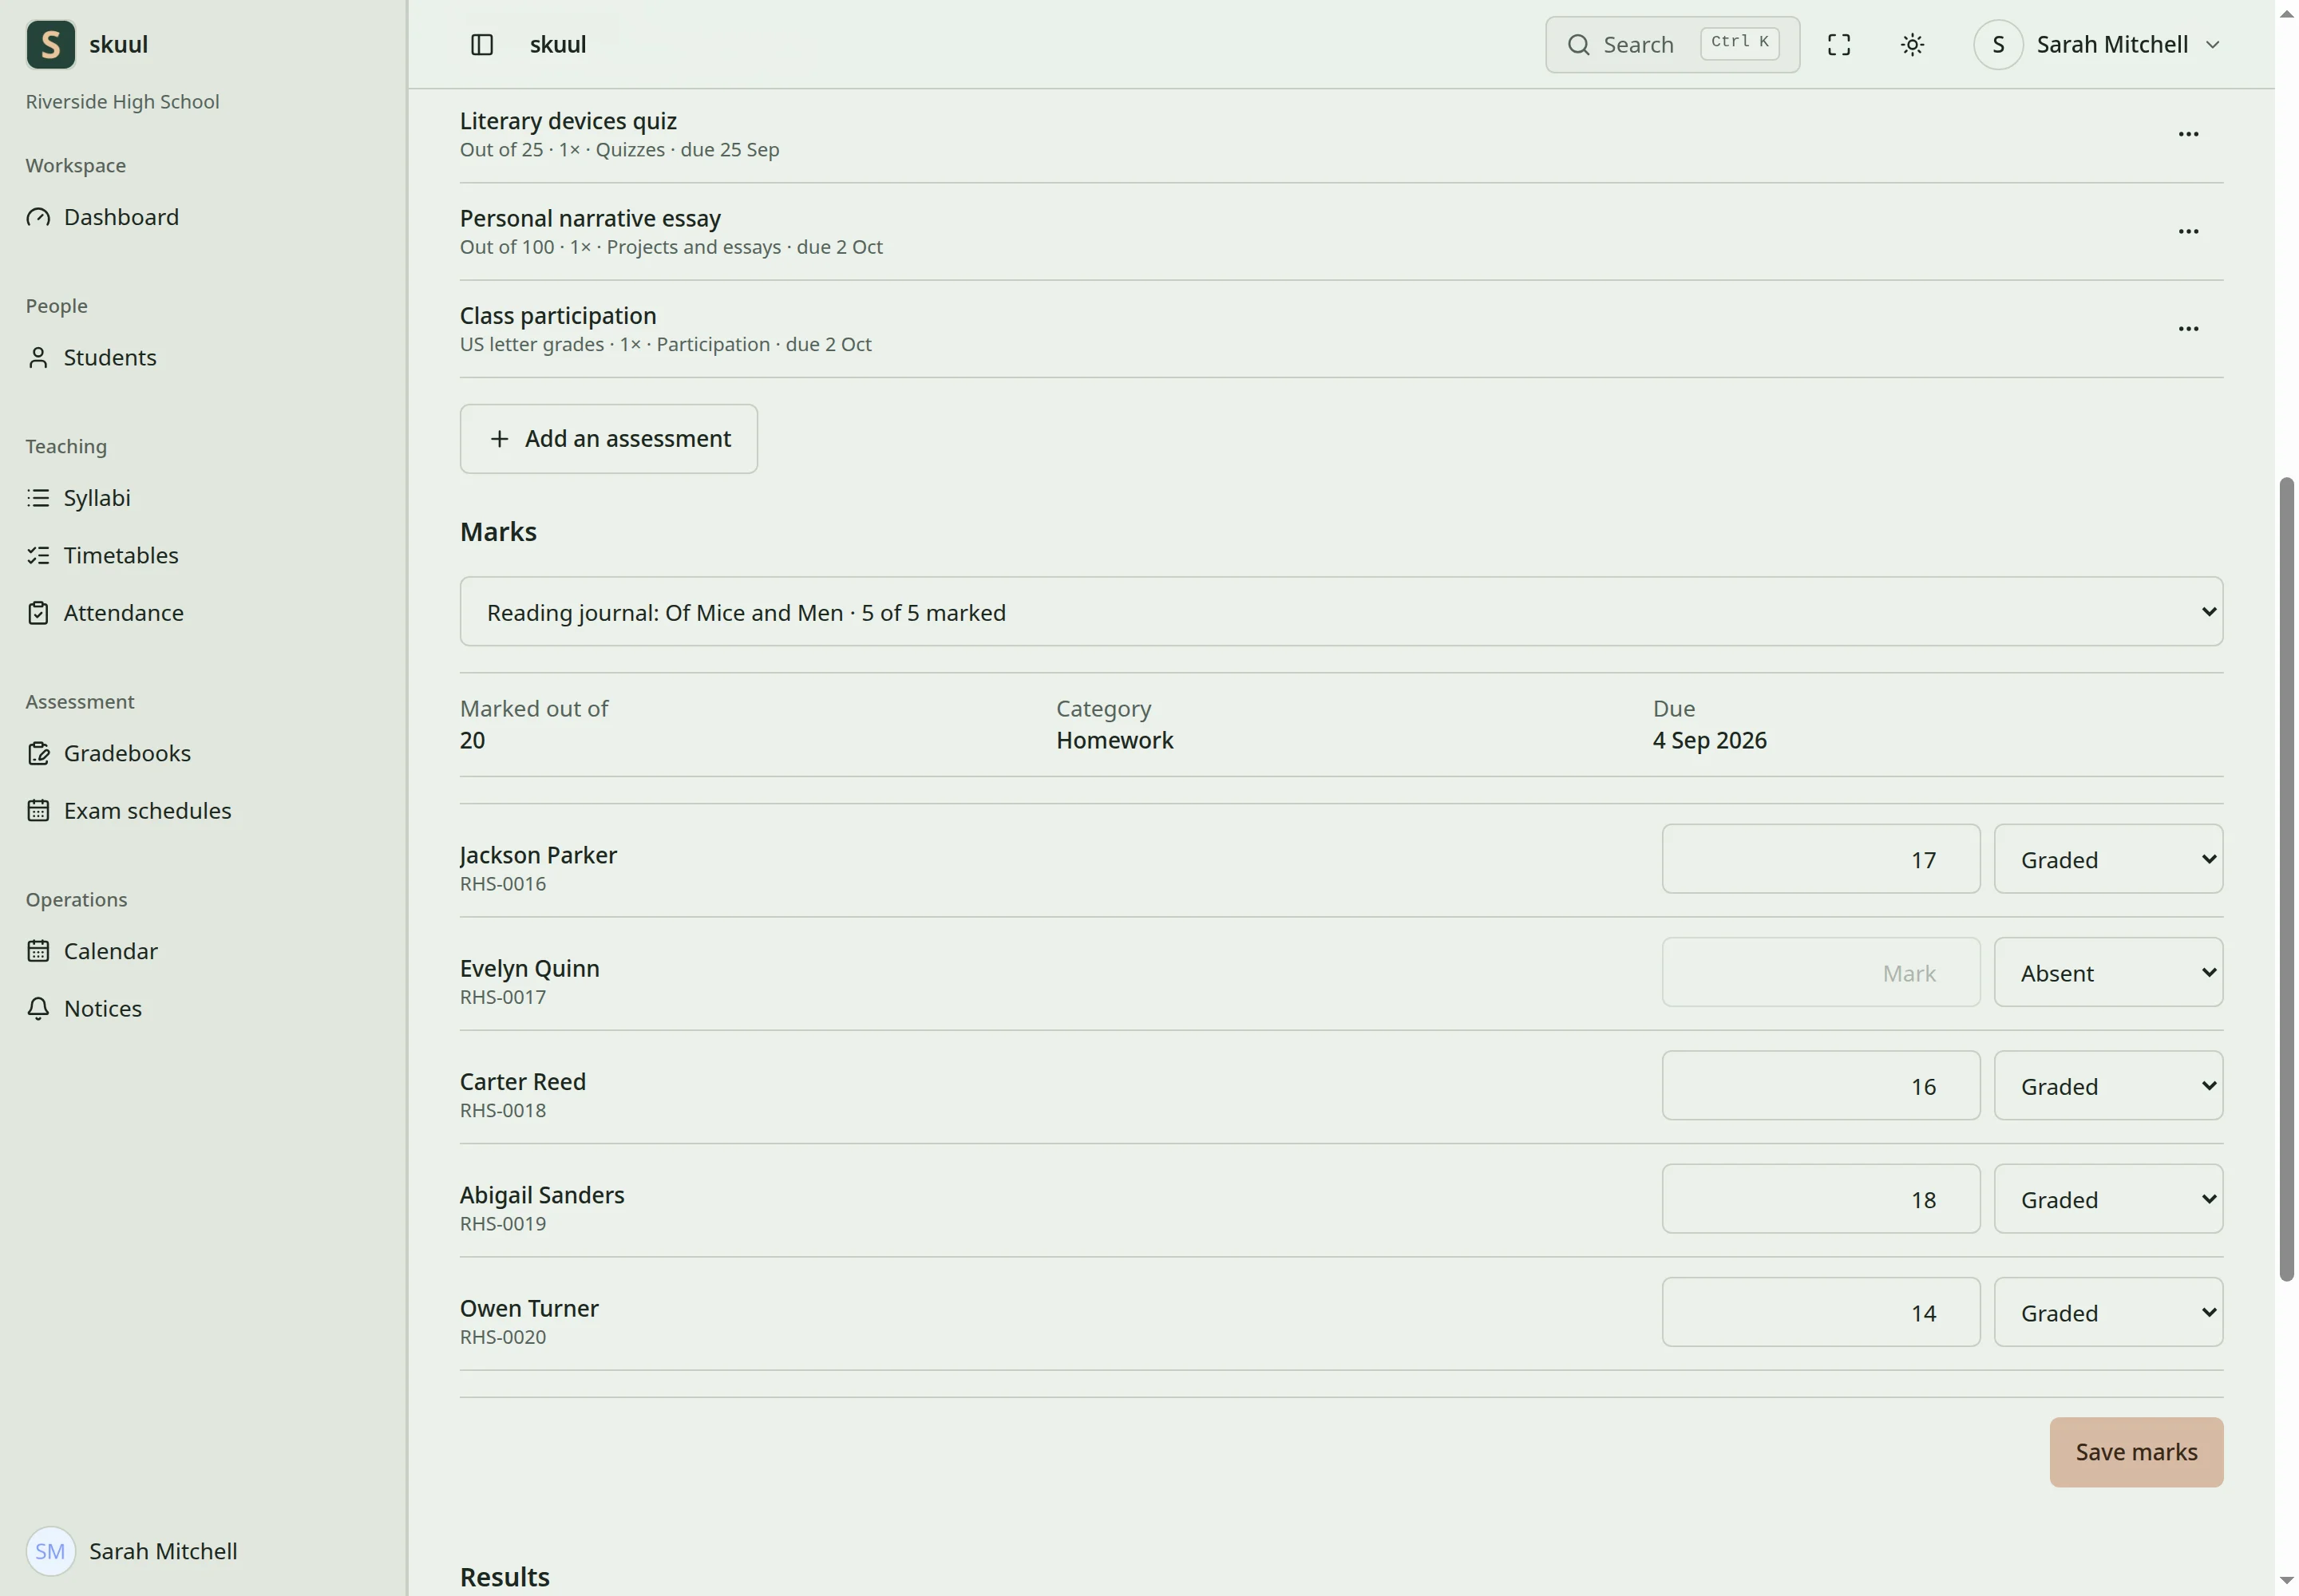Click the Syllabi list icon

click(38, 497)
